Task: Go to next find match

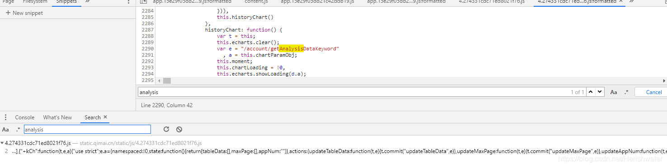Action: pyautogui.click(x=600, y=92)
